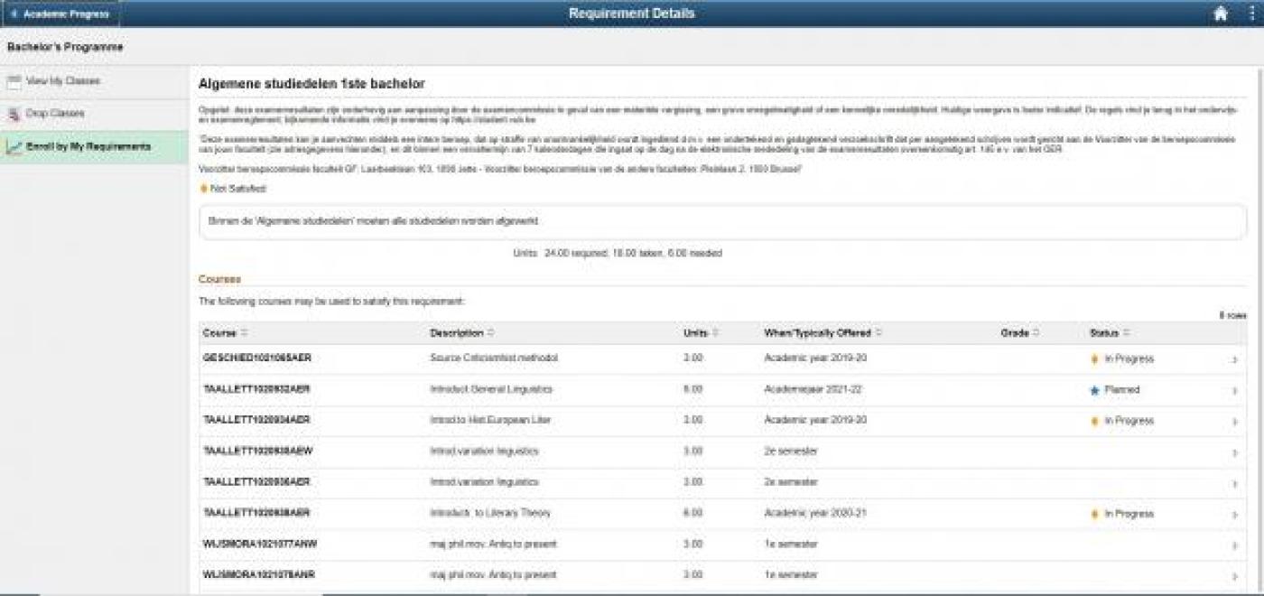Viewport: 1264px width, 596px height.
Task: Open chevron for Introduct. to Literary Theory
Action: click(x=1234, y=515)
